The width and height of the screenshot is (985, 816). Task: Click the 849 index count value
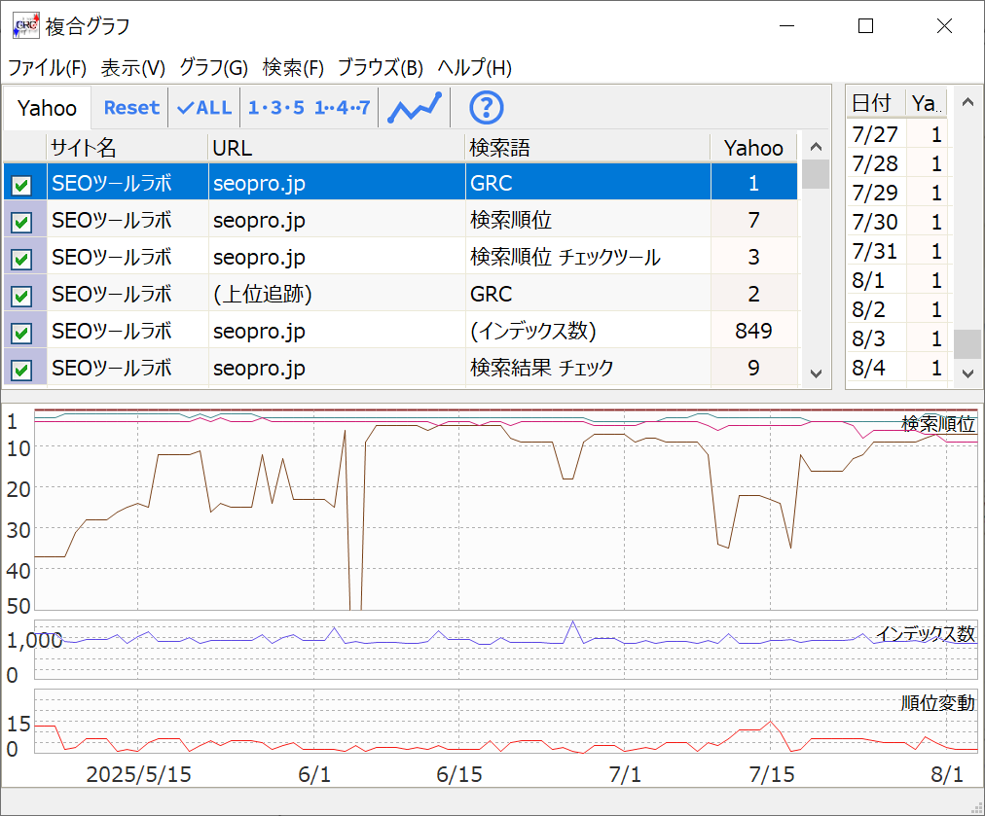(x=753, y=331)
